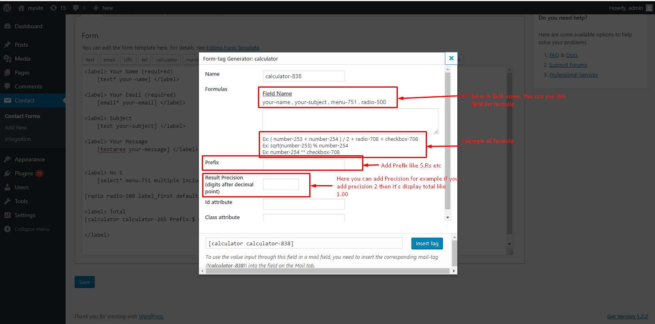Click the Field Name heading in dialog
This screenshot has width=655, height=324.
pyautogui.click(x=277, y=93)
